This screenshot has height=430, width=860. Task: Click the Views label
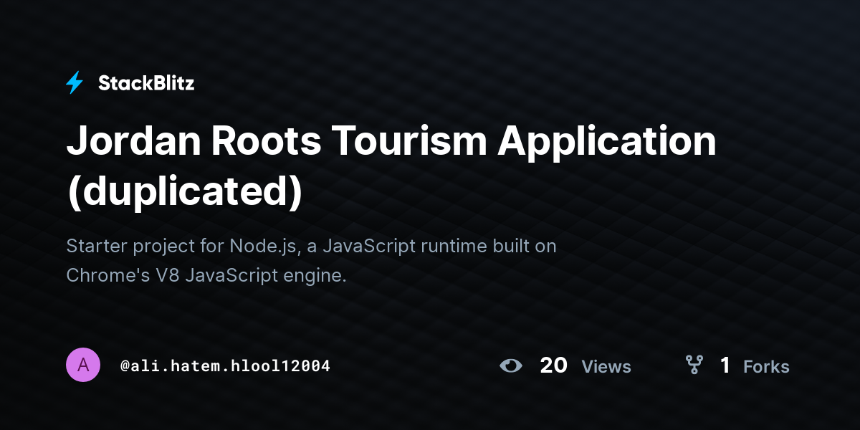tap(606, 367)
